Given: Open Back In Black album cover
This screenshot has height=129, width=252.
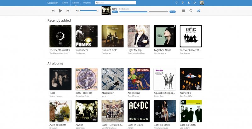Looking at the screenshot, I should pyautogui.click(x=139, y=111).
